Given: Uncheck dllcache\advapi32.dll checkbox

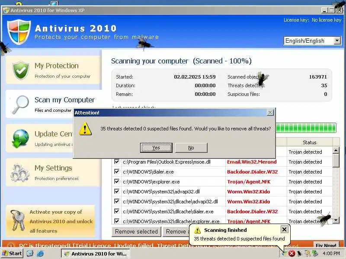Looking at the screenshot, I should (117, 201).
